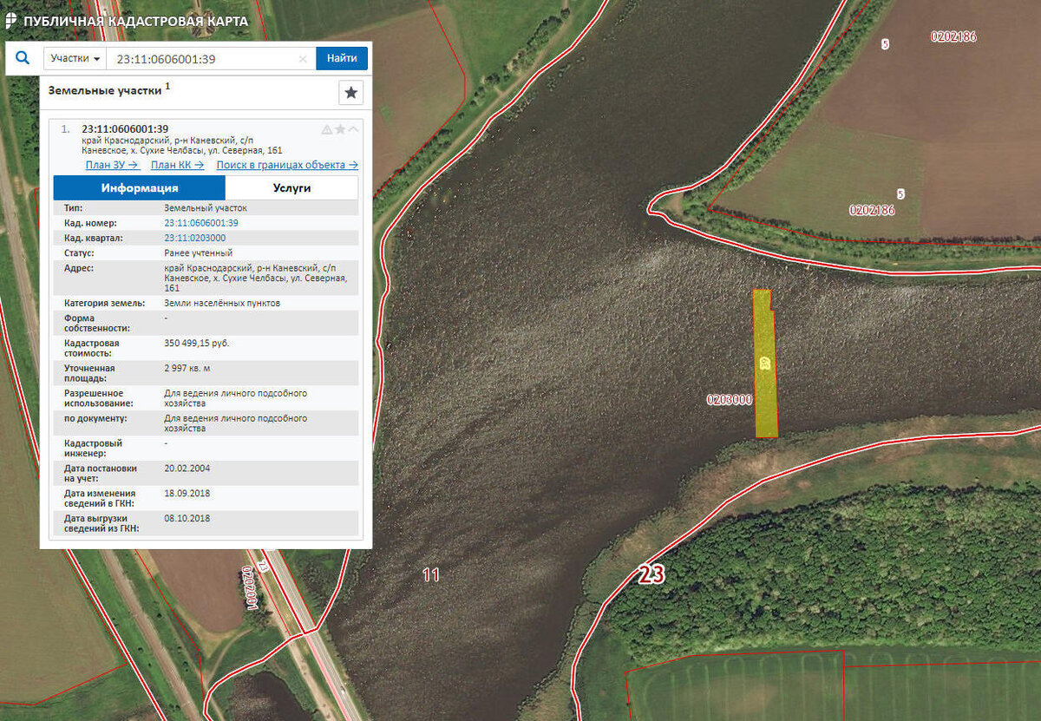Open cadastral quarter 23:11:0203000 link
Image resolution: width=1041 pixels, height=721 pixels.
point(195,238)
